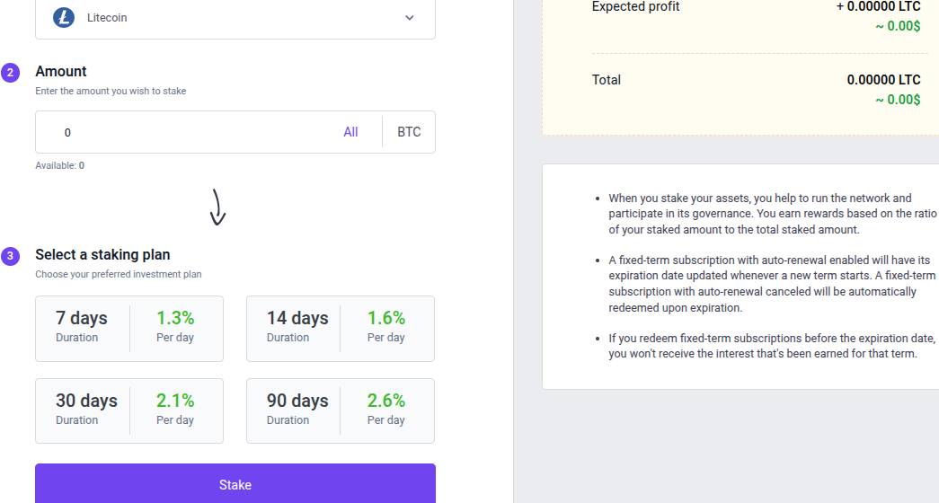
Task: Click the 1.3% per day rate
Action: (175, 318)
